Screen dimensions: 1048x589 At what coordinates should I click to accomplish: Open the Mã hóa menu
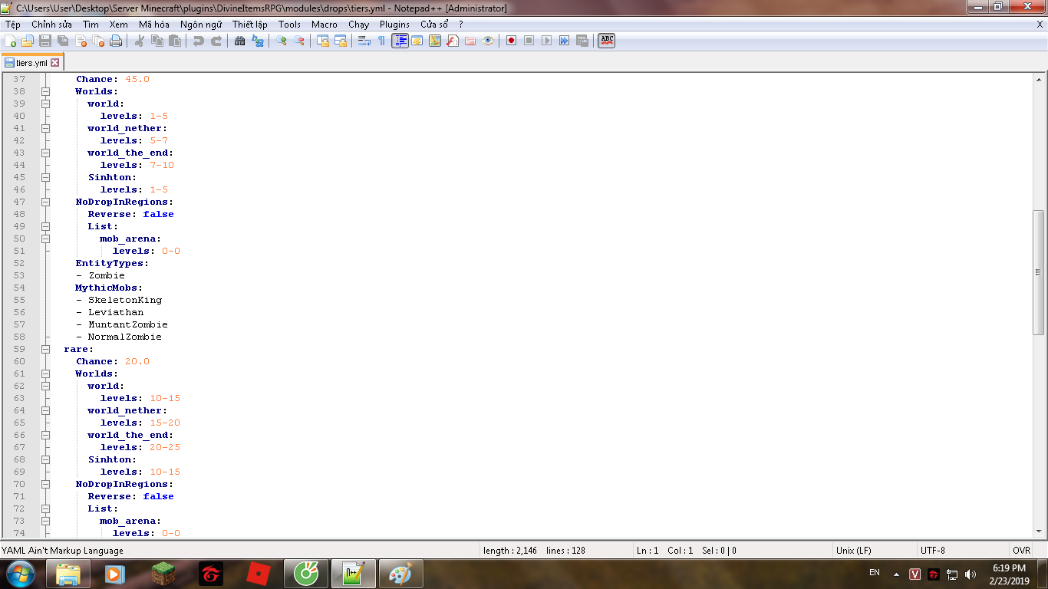[x=153, y=25]
